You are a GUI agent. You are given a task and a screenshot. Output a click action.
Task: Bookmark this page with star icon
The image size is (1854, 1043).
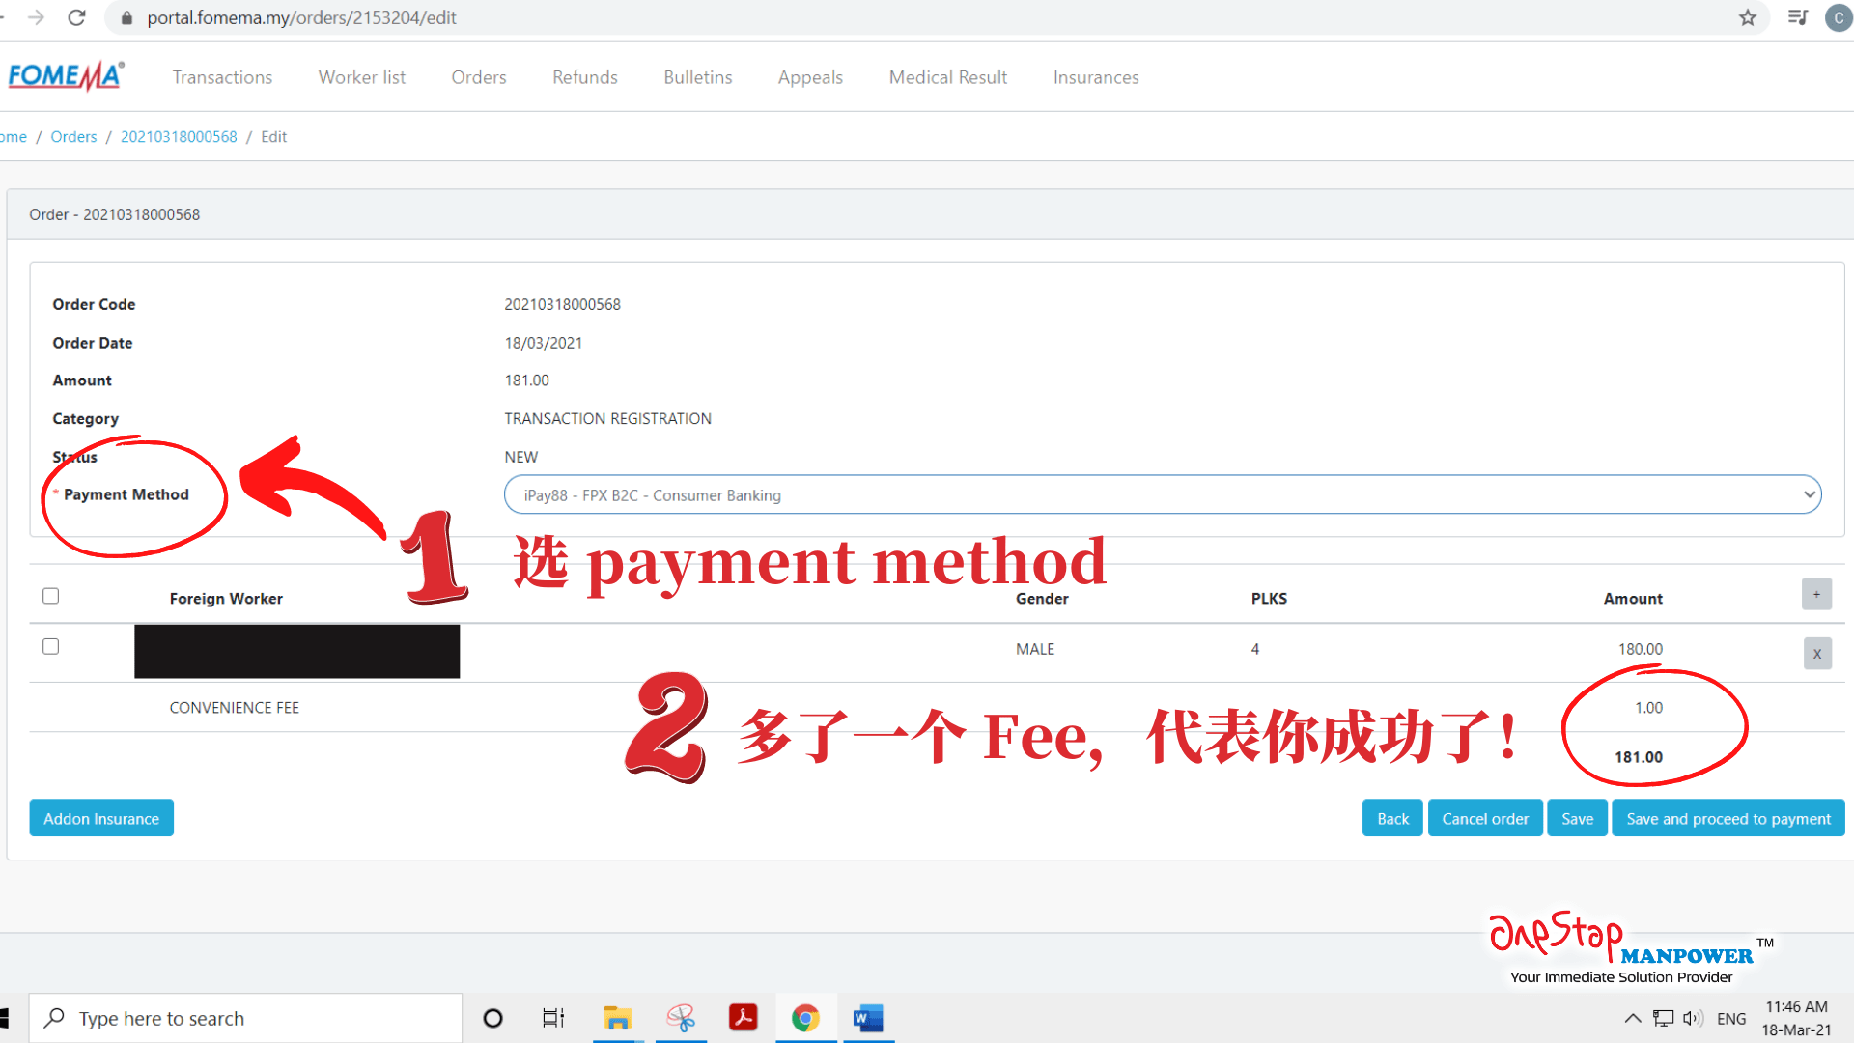tap(1747, 17)
